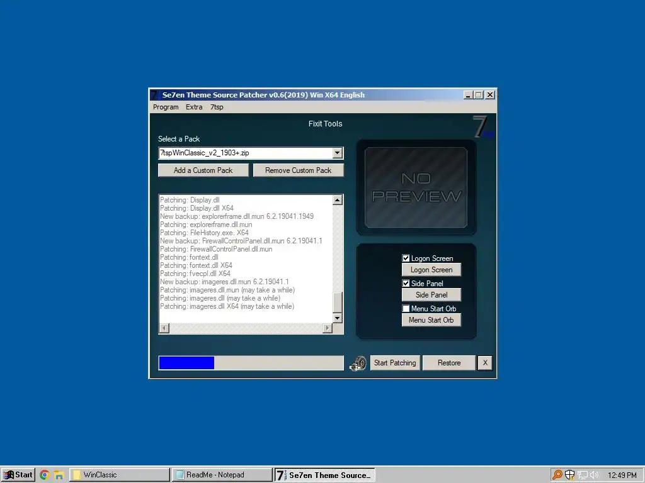Click the 7tsp logo in title bar
The width and height of the screenshot is (645, 483).
(155, 95)
